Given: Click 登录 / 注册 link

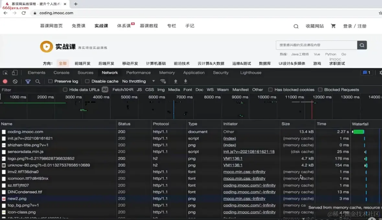Looking at the screenshot, I should pos(355,26).
